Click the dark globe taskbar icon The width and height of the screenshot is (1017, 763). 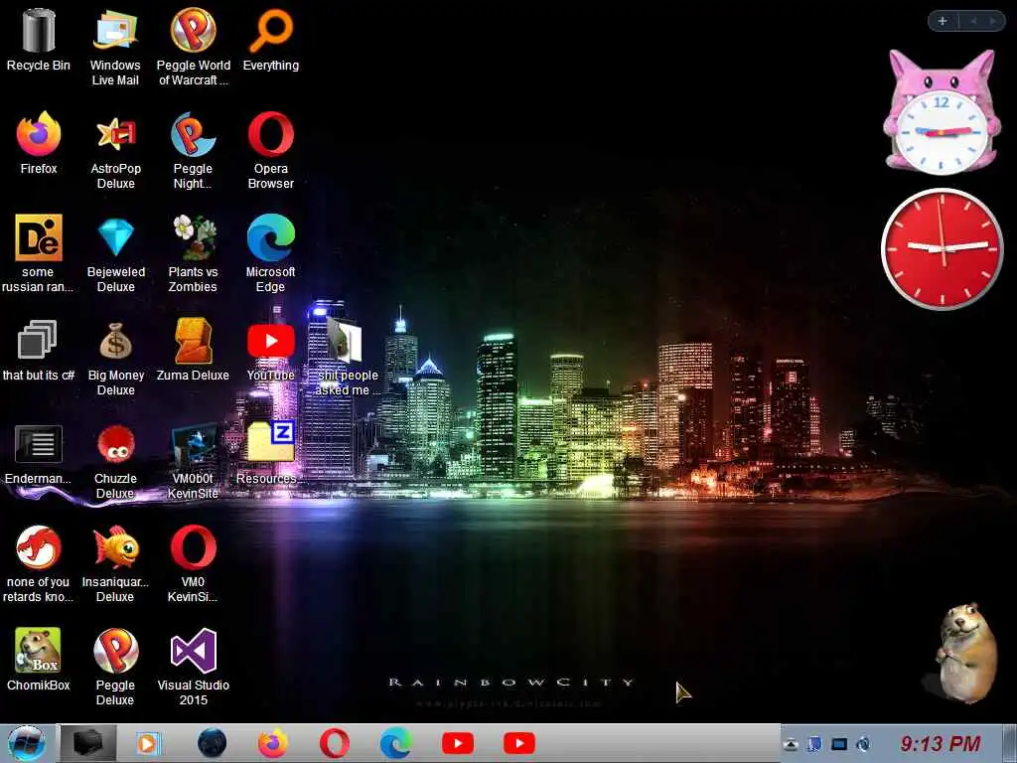[212, 743]
